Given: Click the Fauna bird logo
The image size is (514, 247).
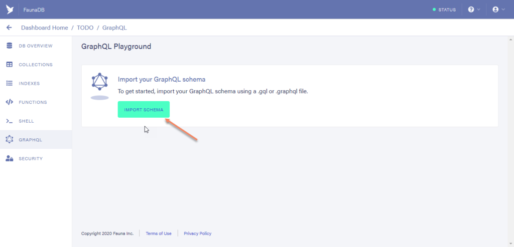Looking at the screenshot, I should click(x=10, y=10).
